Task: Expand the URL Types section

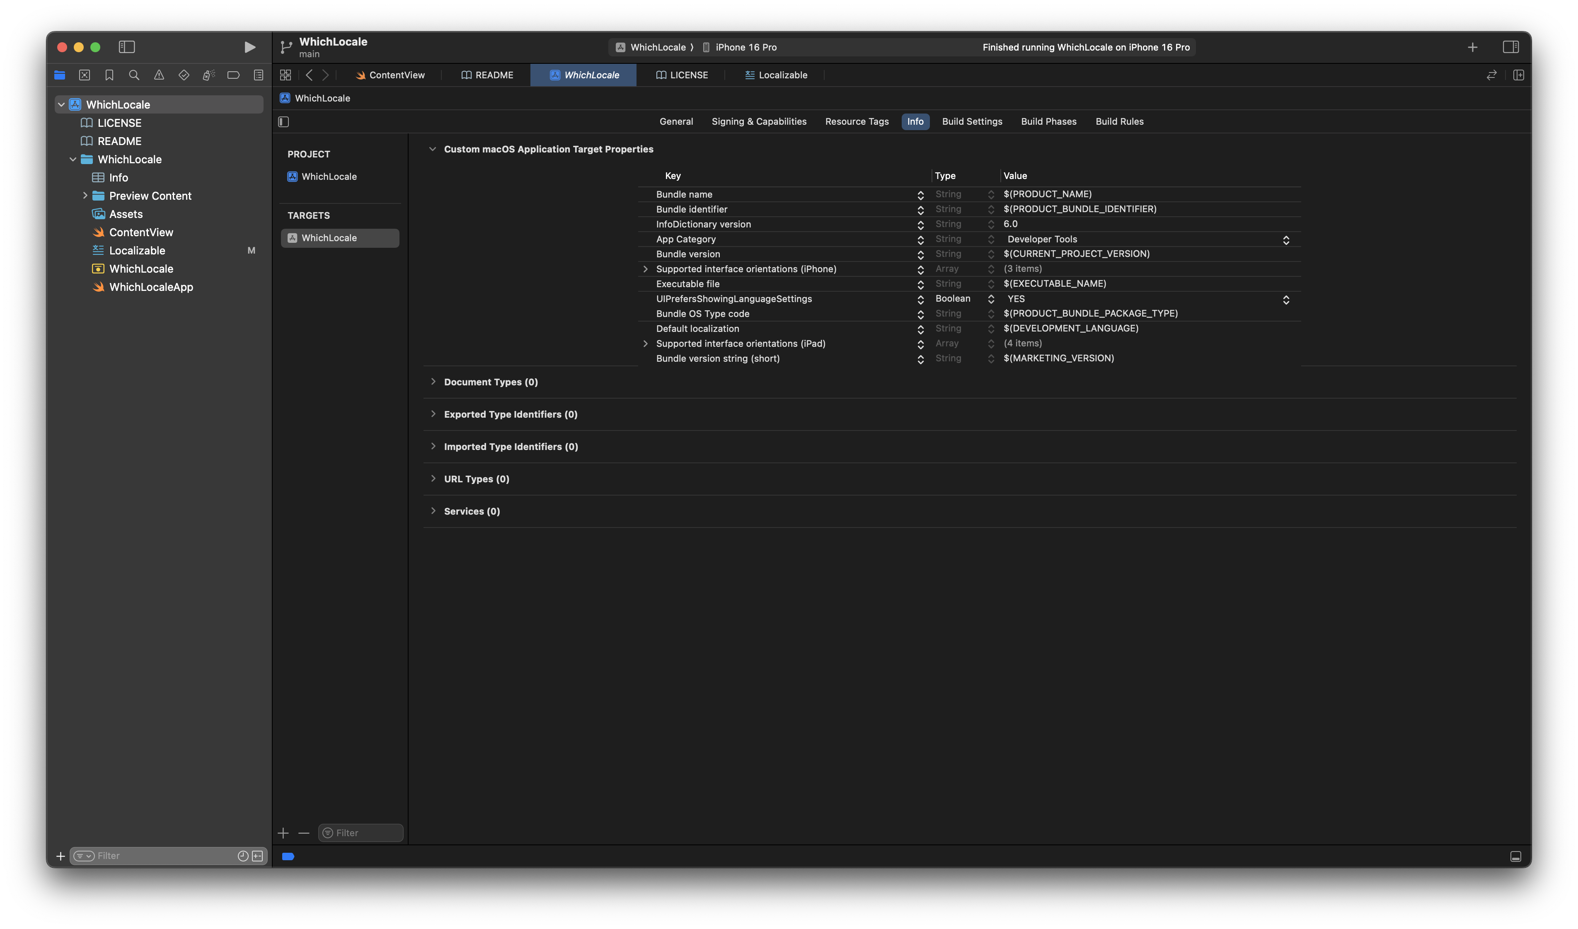Action: point(433,478)
